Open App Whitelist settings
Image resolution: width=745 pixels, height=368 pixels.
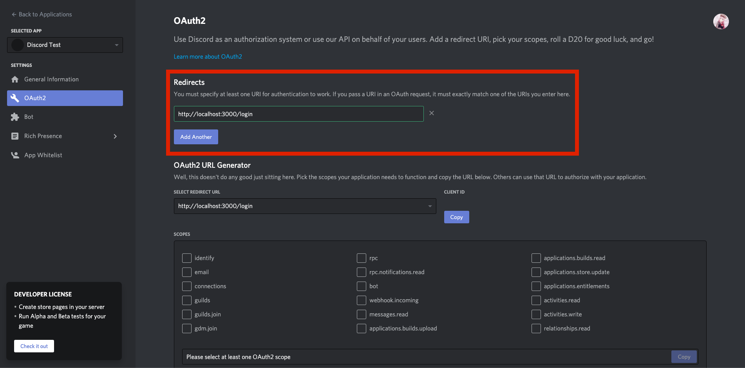[65, 155]
